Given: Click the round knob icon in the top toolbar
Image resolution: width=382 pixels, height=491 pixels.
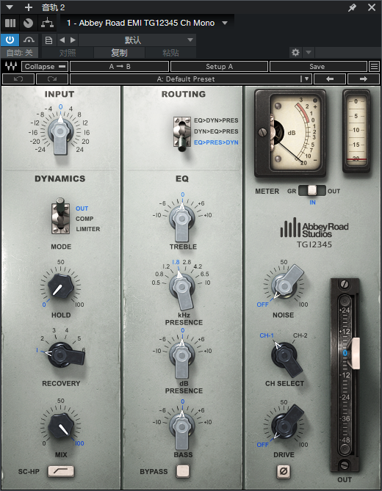Looking at the screenshot, I should [28, 23].
